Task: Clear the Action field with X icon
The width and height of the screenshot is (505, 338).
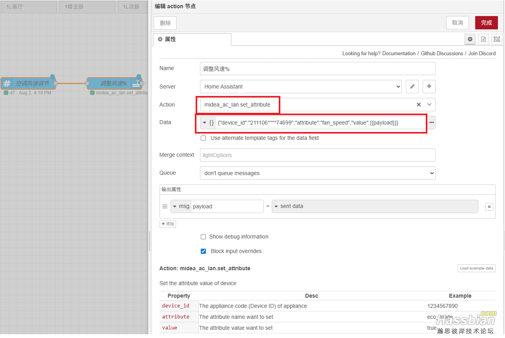Action: pos(418,105)
